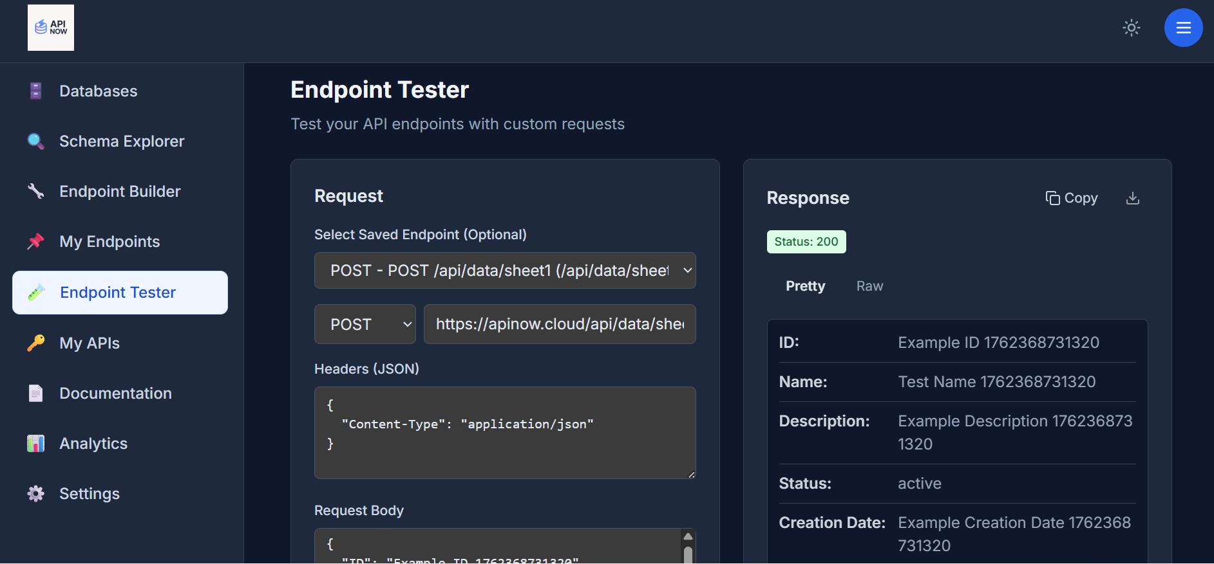Click the Schema Explorer magnifier icon
Image resolution: width=1214 pixels, height=564 pixels.
click(x=36, y=141)
